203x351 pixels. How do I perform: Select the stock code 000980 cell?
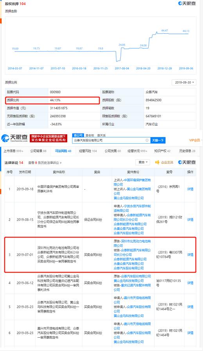(55, 92)
